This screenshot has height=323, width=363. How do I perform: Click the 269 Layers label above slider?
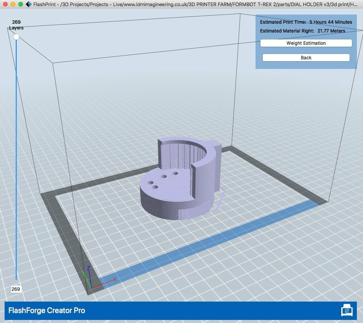point(16,25)
